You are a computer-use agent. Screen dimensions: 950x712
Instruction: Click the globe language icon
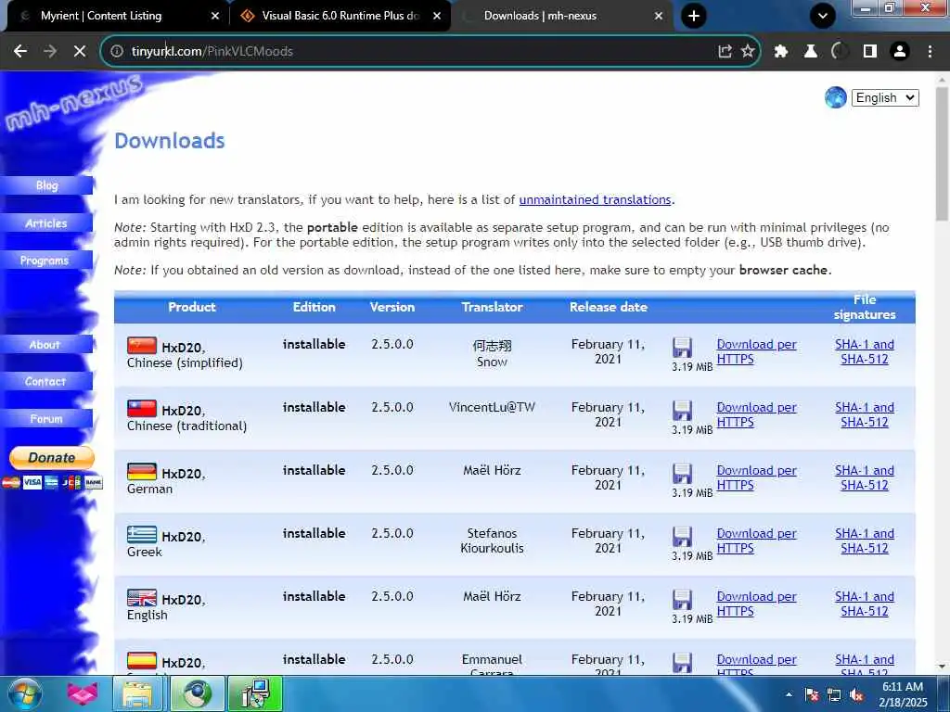pyautogui.click(x=836, y=97)
